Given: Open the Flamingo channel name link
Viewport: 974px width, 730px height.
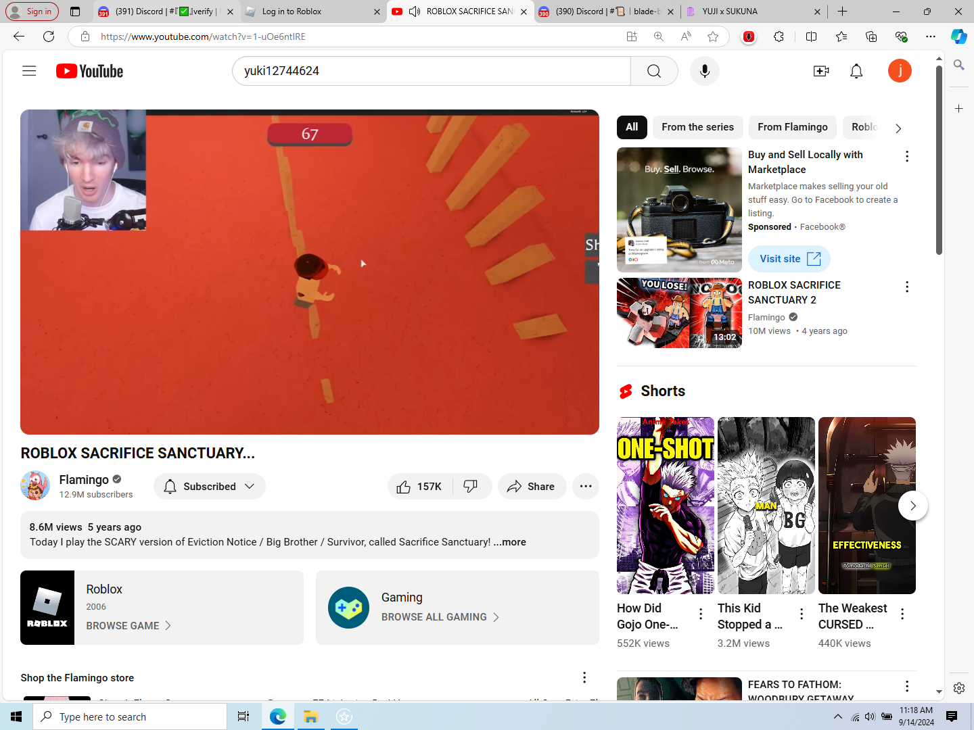Looking at the screenshot, I should pos(84,479).
